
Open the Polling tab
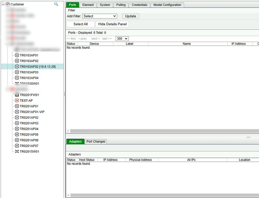click(121, 5)
